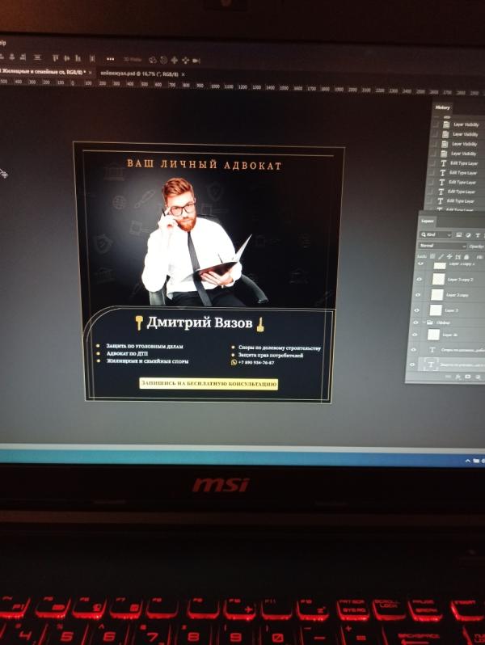Select the 3D Pan camera icon
Image resolution: width=485 pixels, height=645 pixels.
pos(174,61)
